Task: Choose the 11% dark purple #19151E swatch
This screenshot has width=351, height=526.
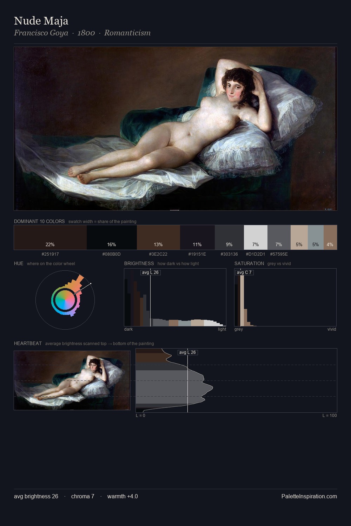Action: [x=197, y=237]
